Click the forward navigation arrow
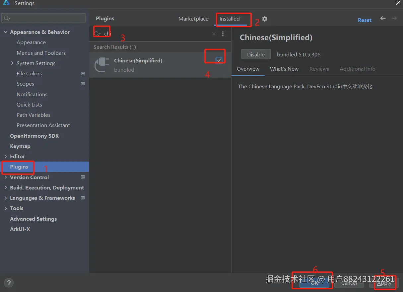Screen dimensions: 403x292 click(394, 19)
